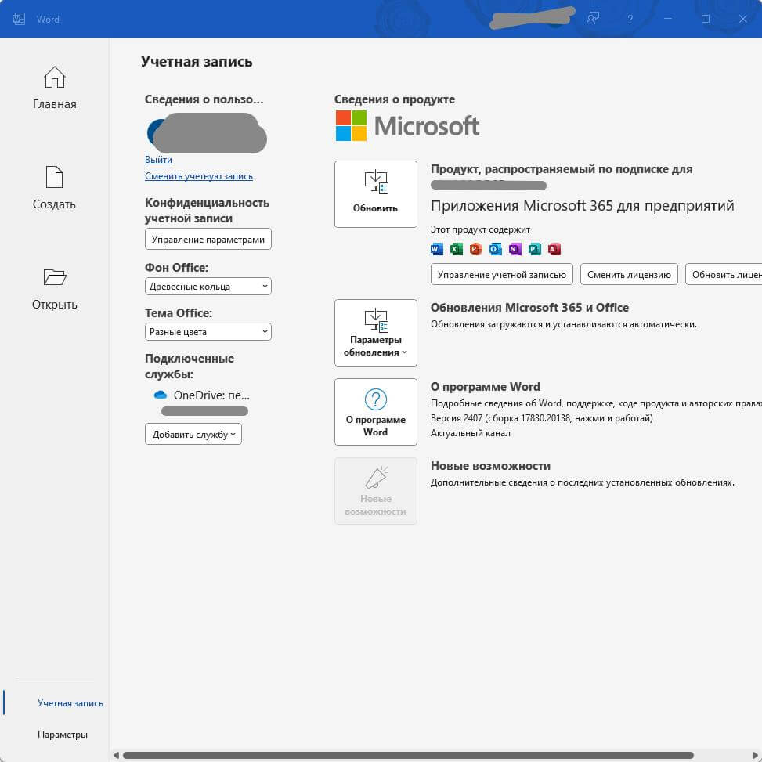Open the Добавить службу dropdown
The height and width of the screenshot is (762, 762).
click(193, 434)
